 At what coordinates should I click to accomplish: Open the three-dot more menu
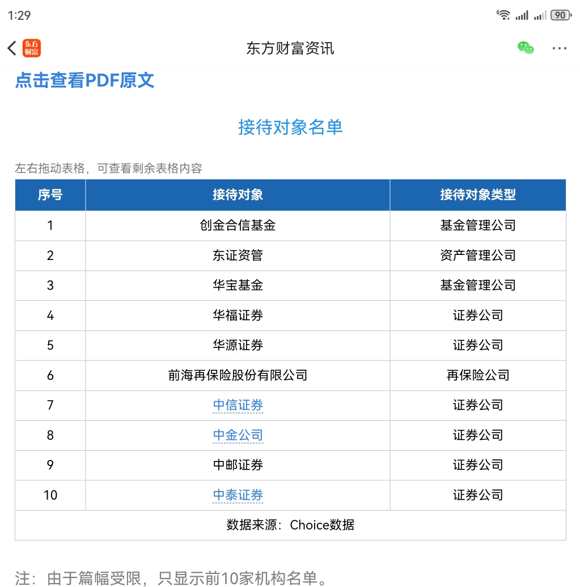pos(560,48)
